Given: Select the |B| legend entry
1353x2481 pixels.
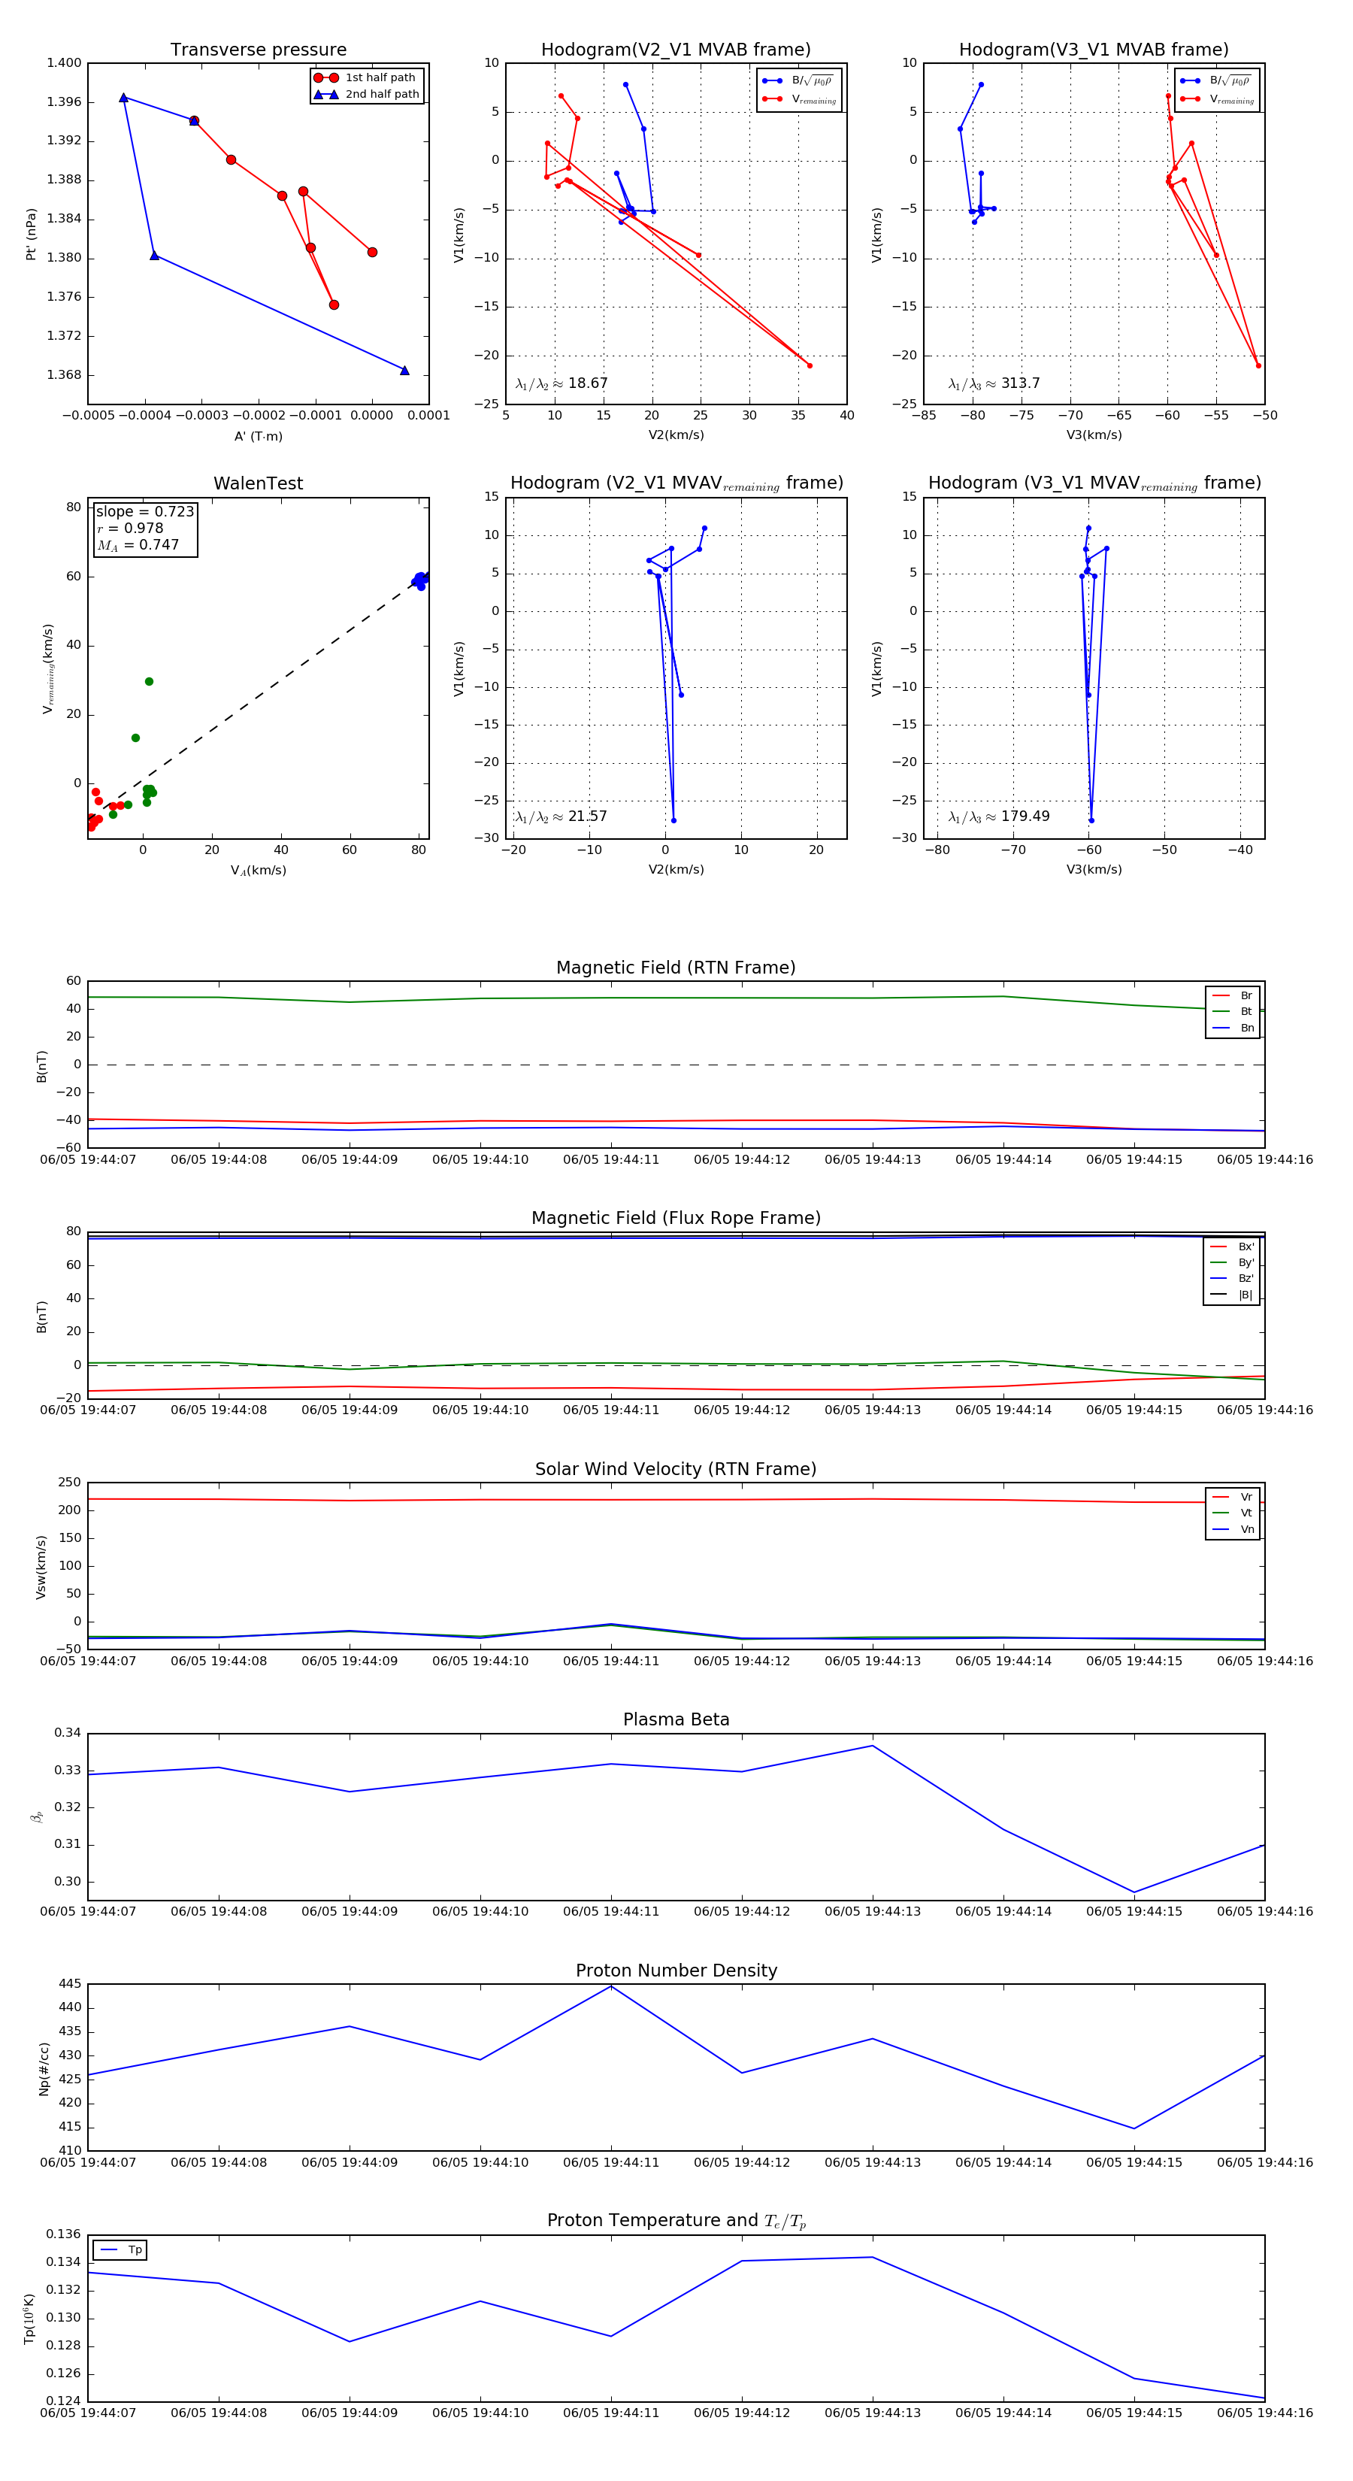Looking at the screenshot, I should pyautogui.click(x=1233, y=1295).
